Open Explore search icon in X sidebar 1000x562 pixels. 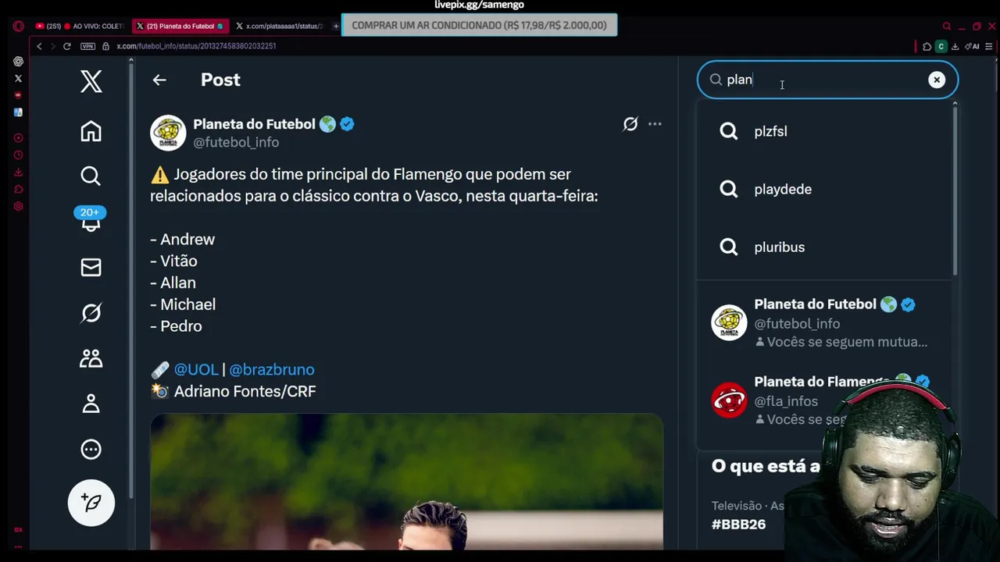pyautogui.click(x=91, y=176)
